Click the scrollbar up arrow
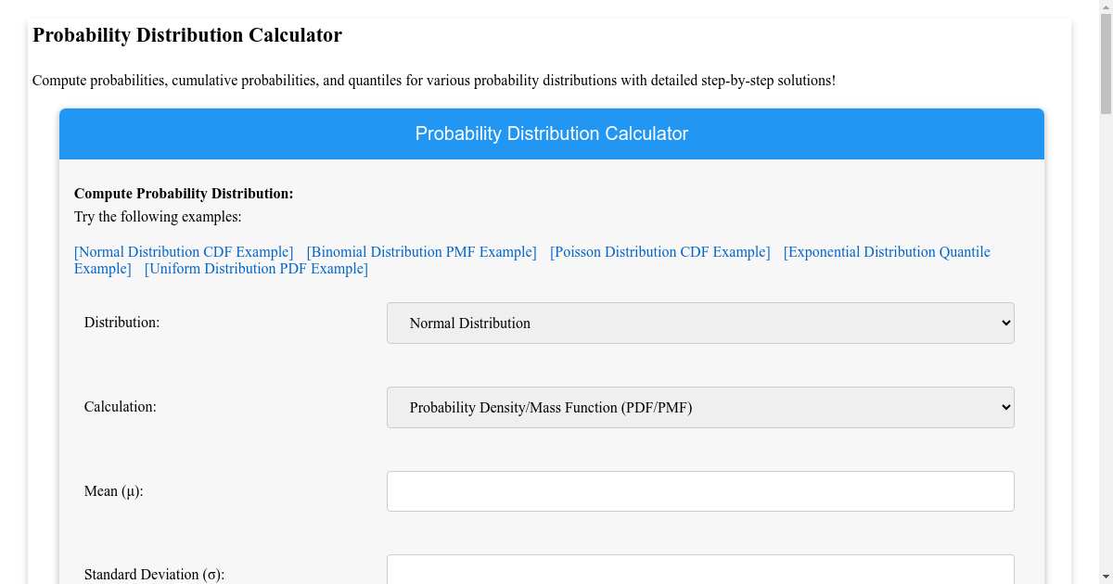This screenshot has width=1113, height=584. (x=1105, y=8)
